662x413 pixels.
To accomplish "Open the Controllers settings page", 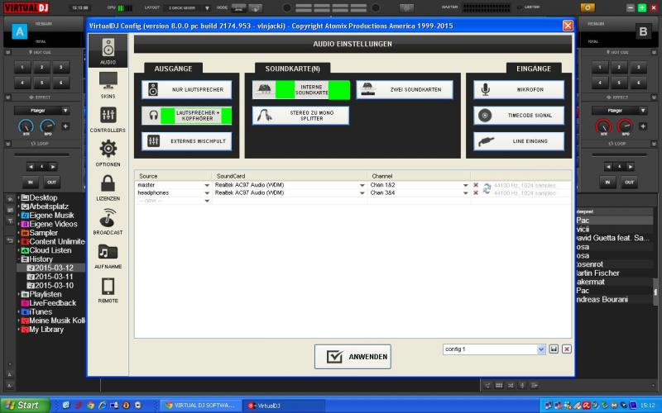I will pyautogui.click(x=108, y=120).
